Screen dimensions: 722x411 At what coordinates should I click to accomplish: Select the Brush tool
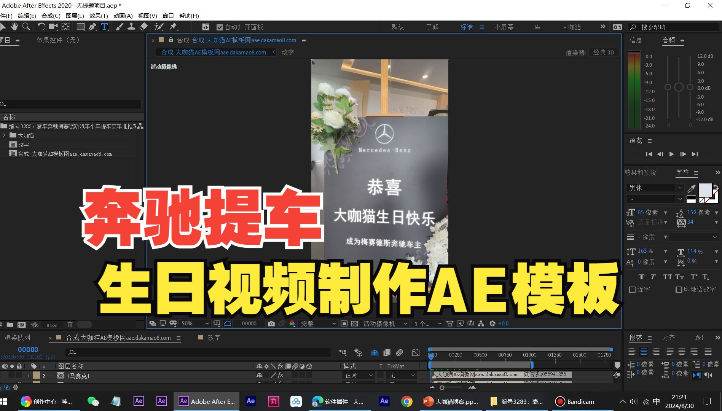[119, 27]
